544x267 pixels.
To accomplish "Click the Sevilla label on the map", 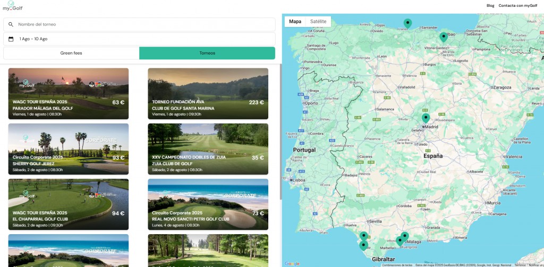I will click(376, 221).
